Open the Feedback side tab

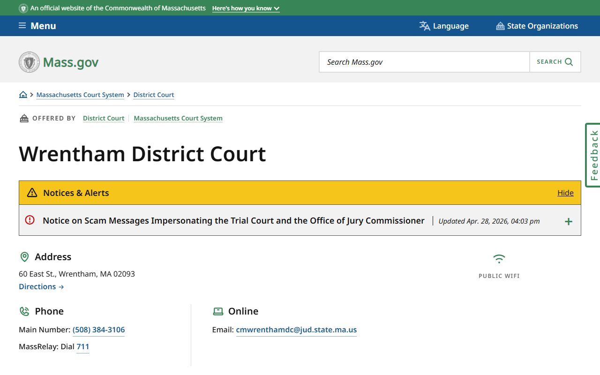(593, 155)
